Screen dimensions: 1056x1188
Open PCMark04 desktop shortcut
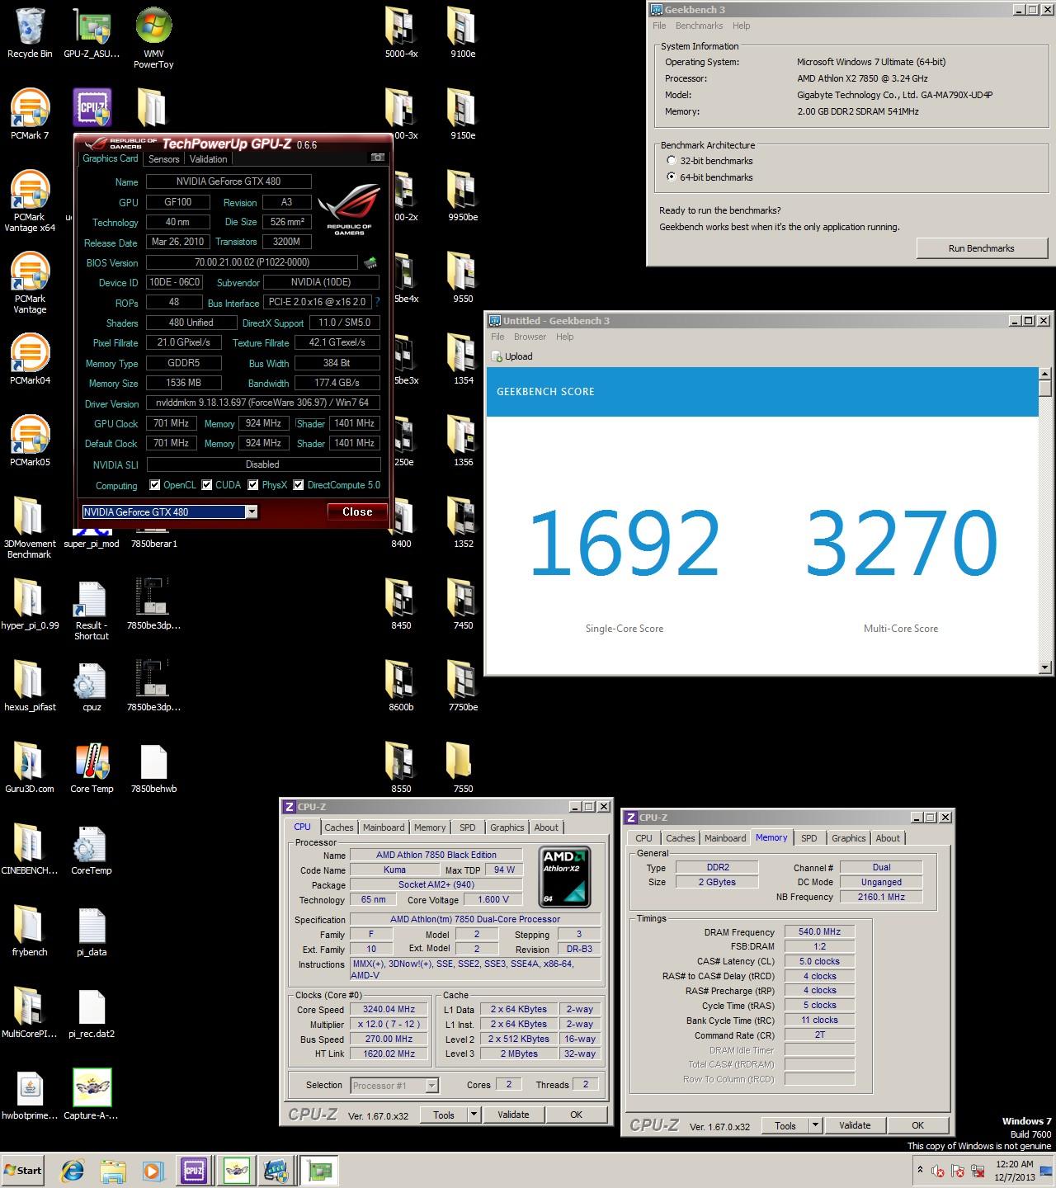coord(30,359)
